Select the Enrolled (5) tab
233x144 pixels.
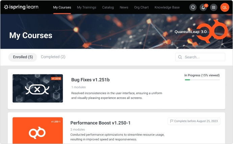pos(23,57)
